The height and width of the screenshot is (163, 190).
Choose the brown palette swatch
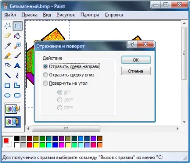click(x=100, y=138)
